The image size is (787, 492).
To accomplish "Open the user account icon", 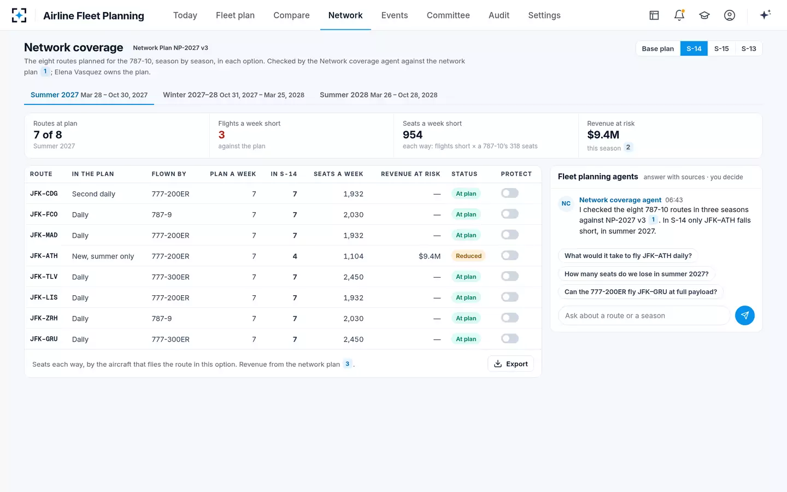I will click(x=730, y=15).
